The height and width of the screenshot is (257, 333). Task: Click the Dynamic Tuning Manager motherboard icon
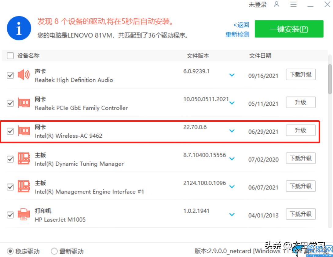click(24, 158)
